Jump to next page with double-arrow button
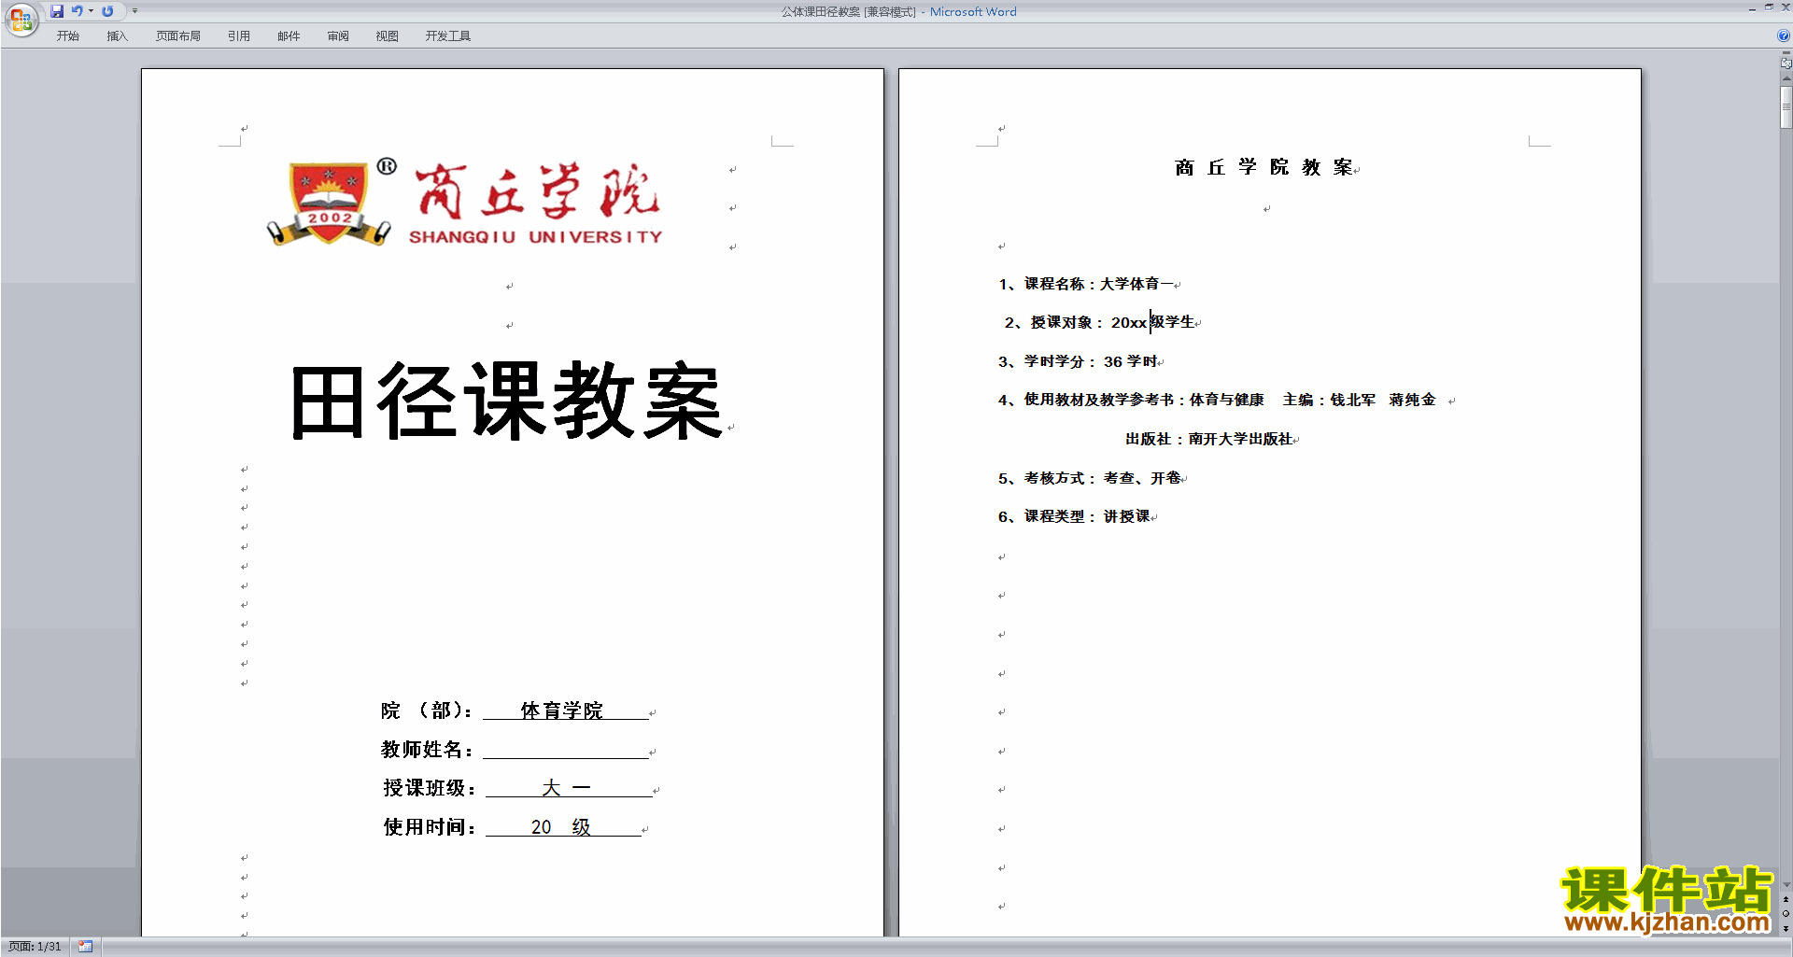The width and height of the screenshot is (1793, 957). click(x=1786, y=928)
